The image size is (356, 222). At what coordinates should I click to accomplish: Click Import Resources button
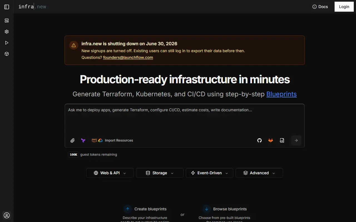coord(112,140)
